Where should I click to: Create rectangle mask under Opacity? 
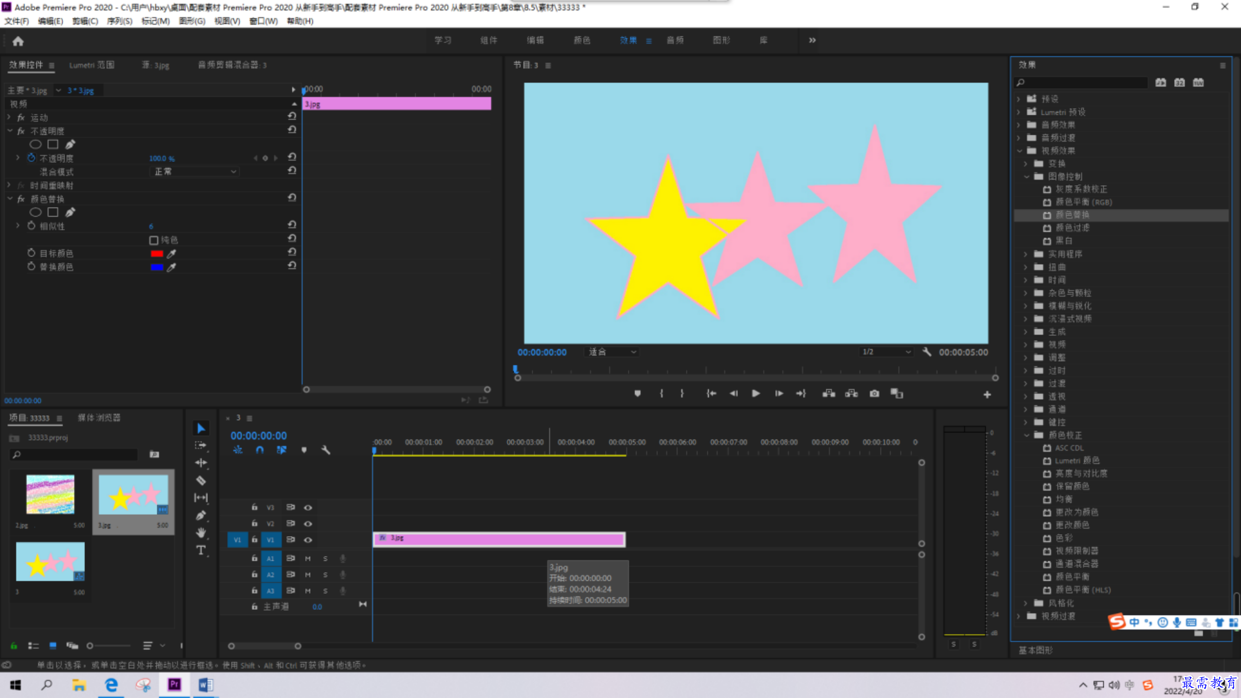(53, 144)
